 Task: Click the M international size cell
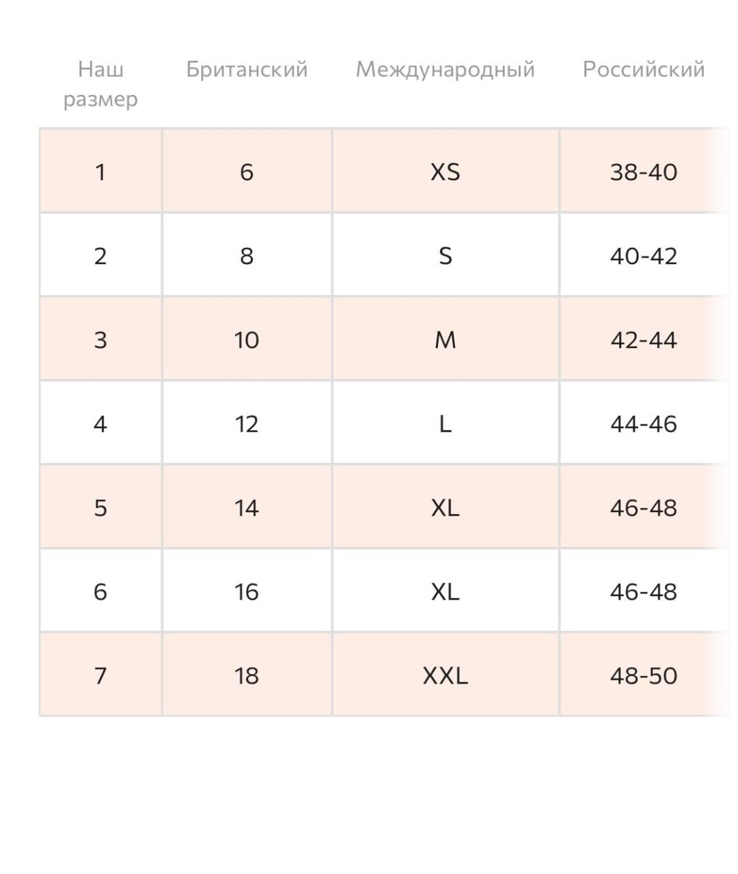(x=445, y=340)
